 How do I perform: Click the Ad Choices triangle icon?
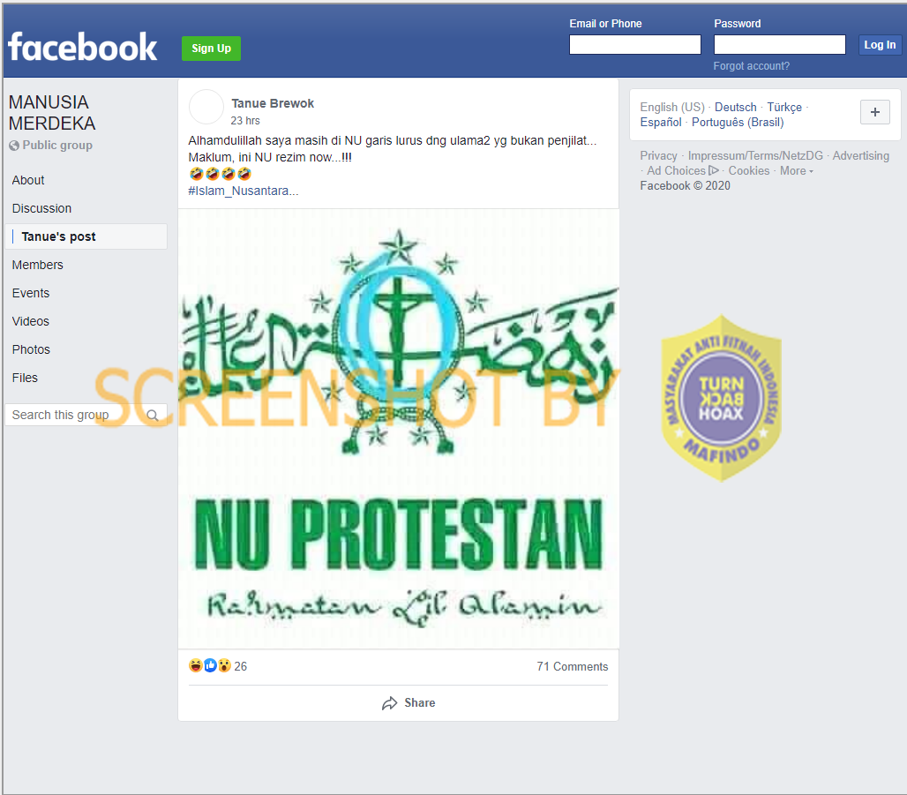tap(713, 170)
